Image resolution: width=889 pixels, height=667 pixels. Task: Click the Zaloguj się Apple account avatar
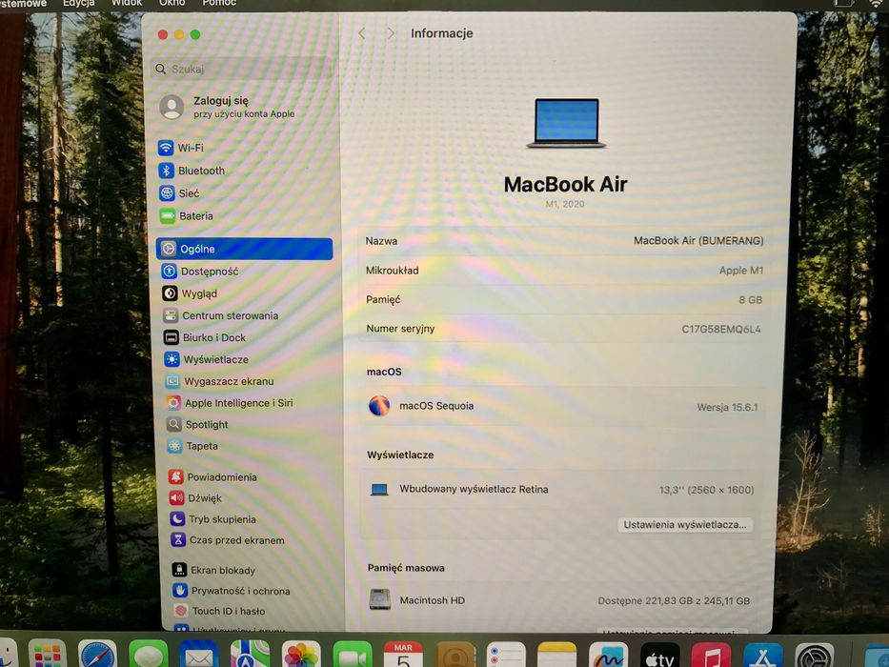coord(172,107)
